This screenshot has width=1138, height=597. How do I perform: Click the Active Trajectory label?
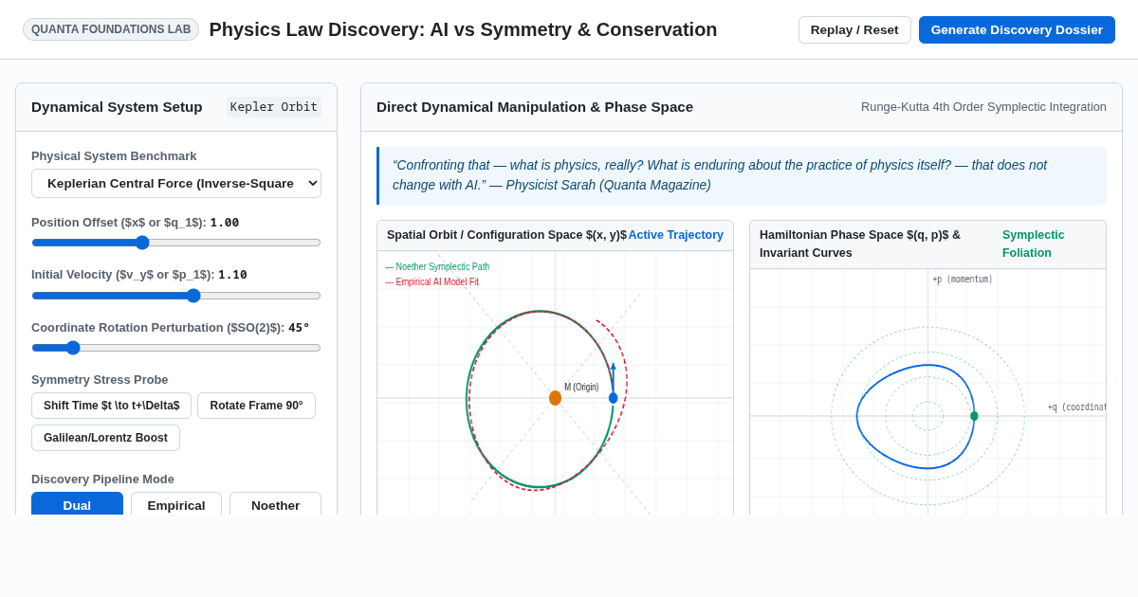coord(675,235)
